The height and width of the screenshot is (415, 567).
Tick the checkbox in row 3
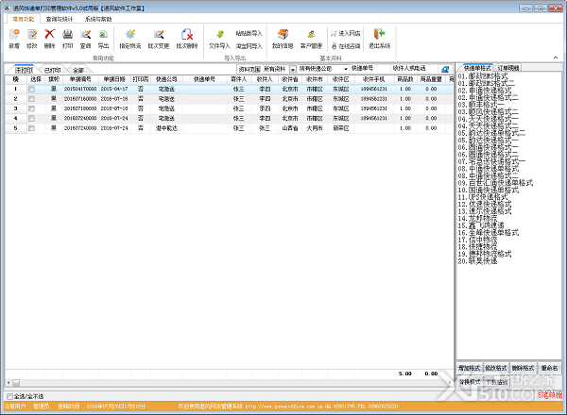(32, 108)
